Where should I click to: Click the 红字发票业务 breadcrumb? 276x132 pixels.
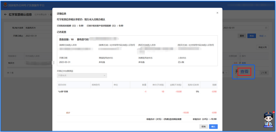(x=41, y=15)
